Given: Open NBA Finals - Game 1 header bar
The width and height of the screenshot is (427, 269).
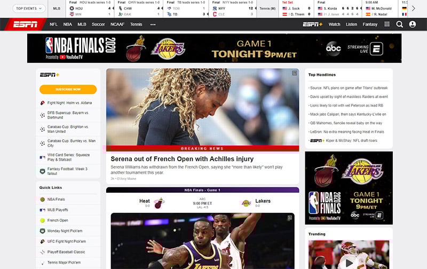Looking at the screenshot, I should (203, 190).
